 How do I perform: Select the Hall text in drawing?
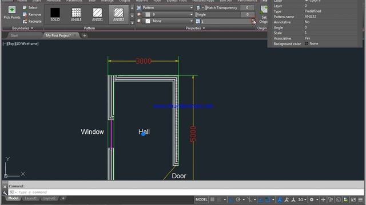pyautogui.click(x=144, y=132)
